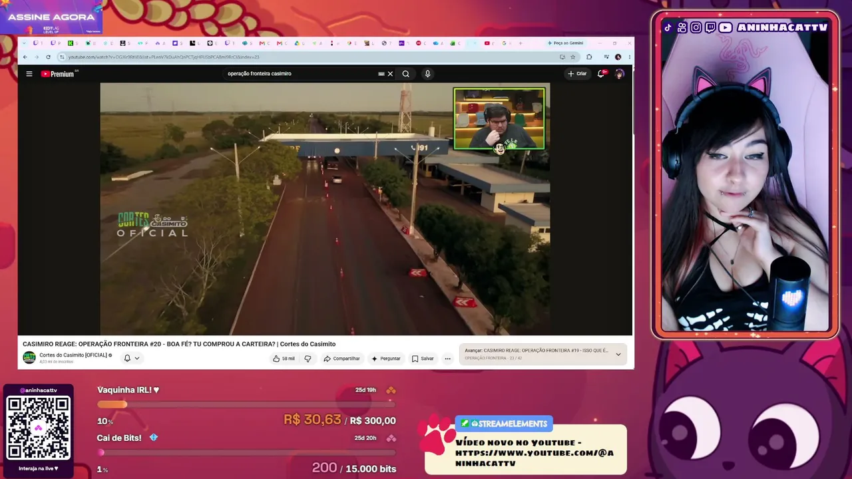Open a new browser tab with the plus
Screen dimensions: 852x479
[521, 43]
